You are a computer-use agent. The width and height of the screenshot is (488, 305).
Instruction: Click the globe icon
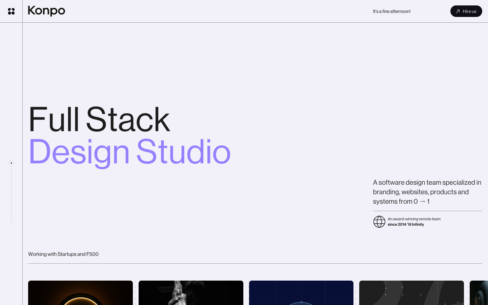point(379,222)
